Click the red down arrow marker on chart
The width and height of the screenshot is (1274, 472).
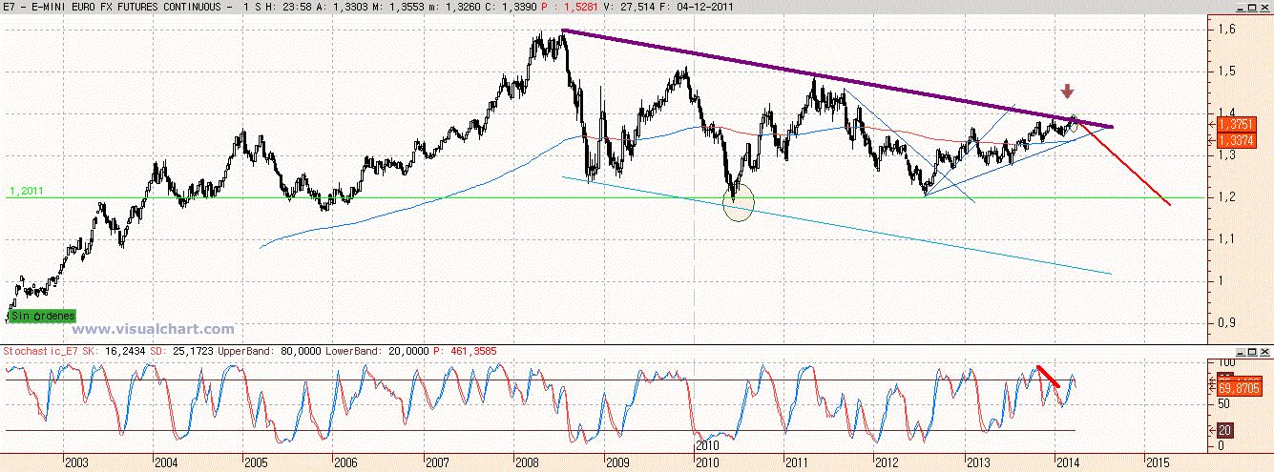(x=1068, y=92)
